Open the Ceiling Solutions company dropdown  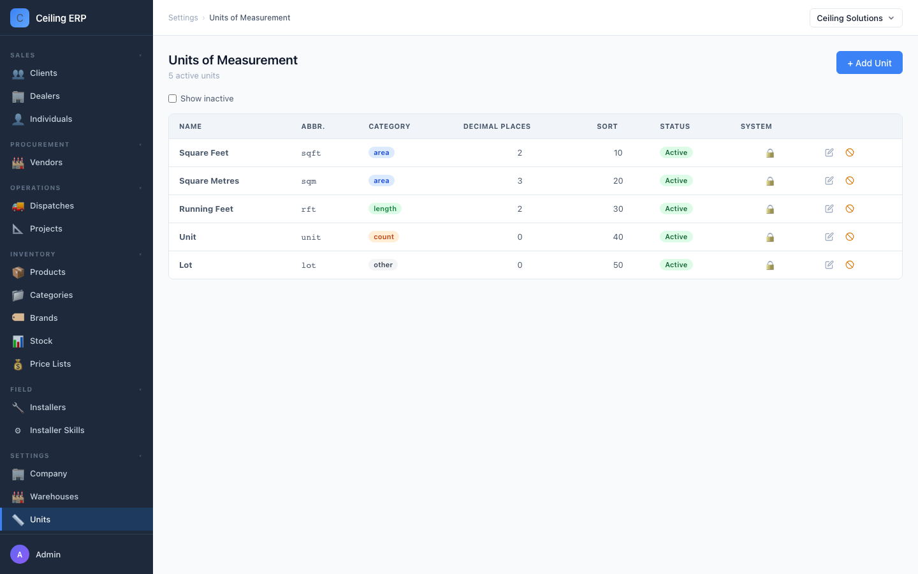click(x=856, y=18)
